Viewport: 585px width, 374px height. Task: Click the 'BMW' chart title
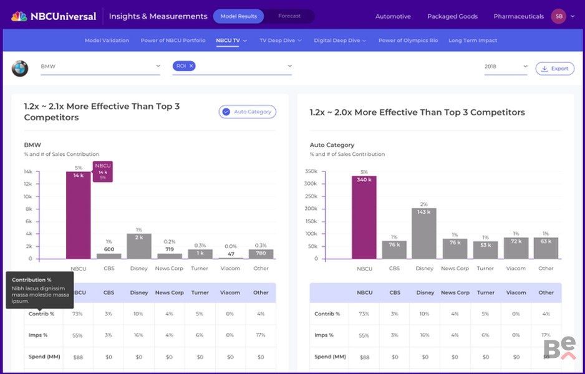(x=32, y=145)
